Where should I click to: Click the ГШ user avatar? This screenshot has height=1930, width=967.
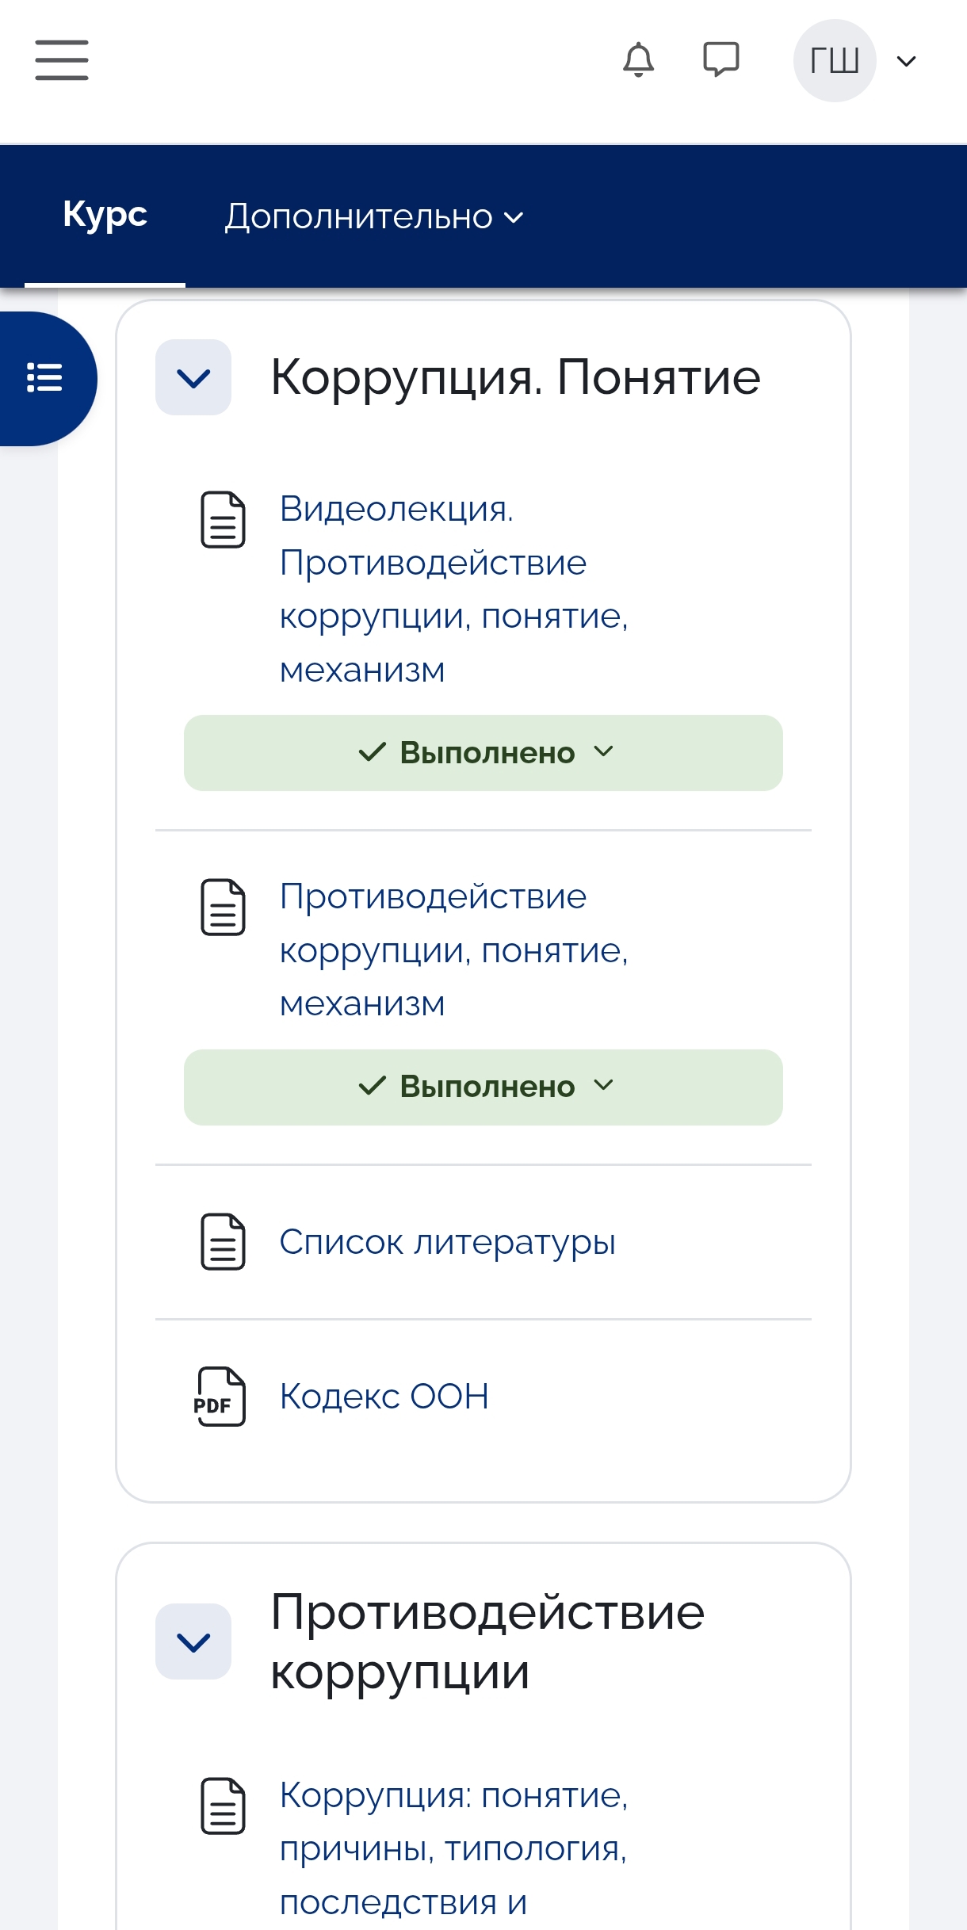pos(834,60)
